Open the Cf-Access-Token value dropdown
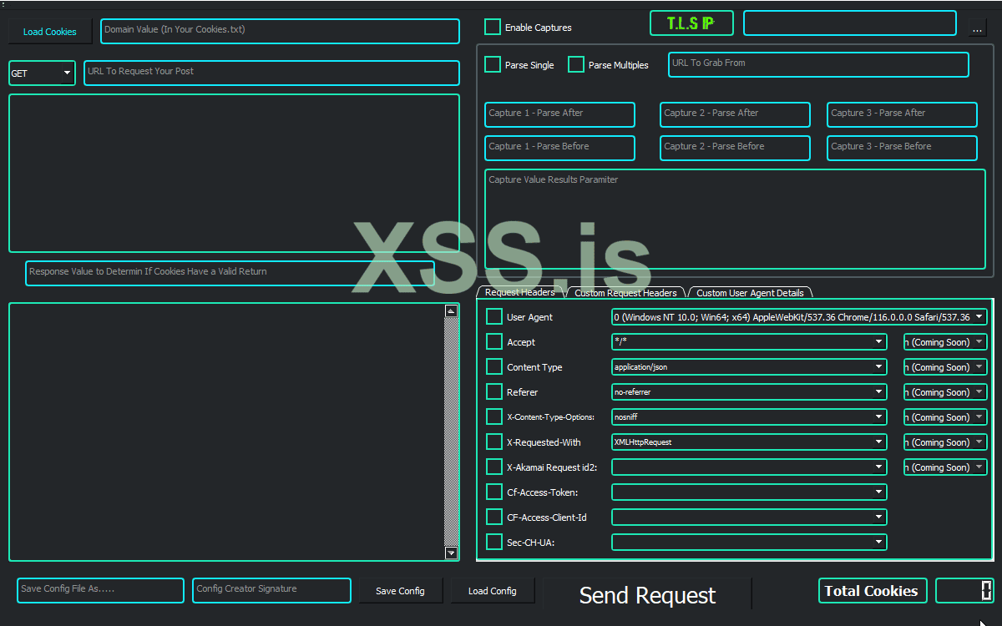Screen dimensions: 1002x626 (749, 492)
